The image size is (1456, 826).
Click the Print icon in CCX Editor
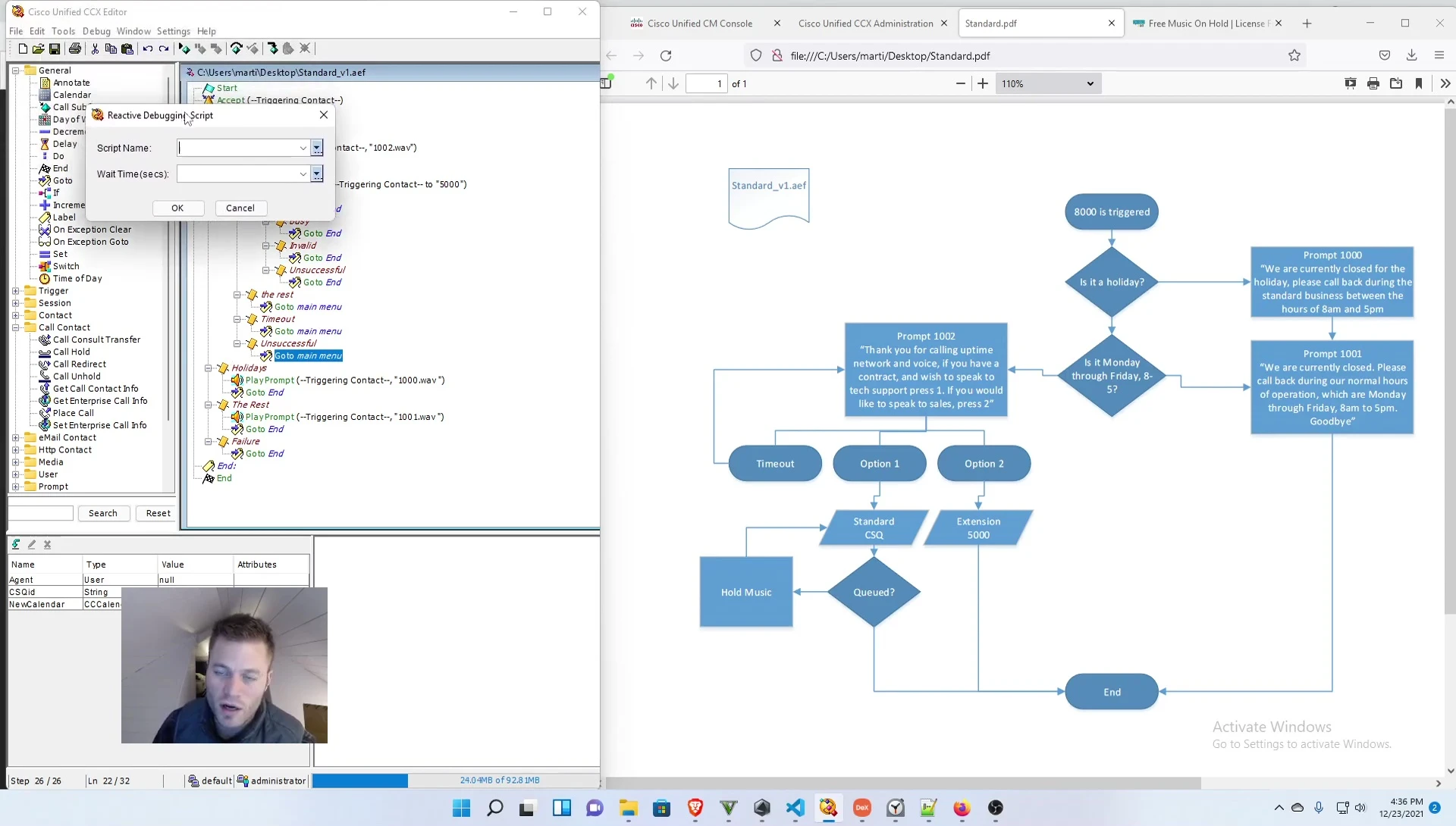point(74,48)
